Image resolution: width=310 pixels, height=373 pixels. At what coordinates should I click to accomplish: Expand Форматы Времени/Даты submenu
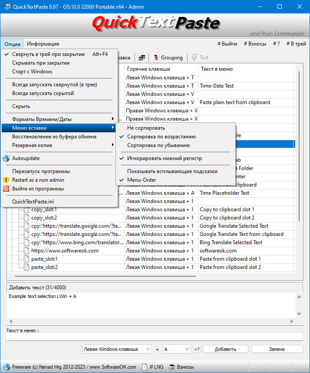tap(59, 119)
